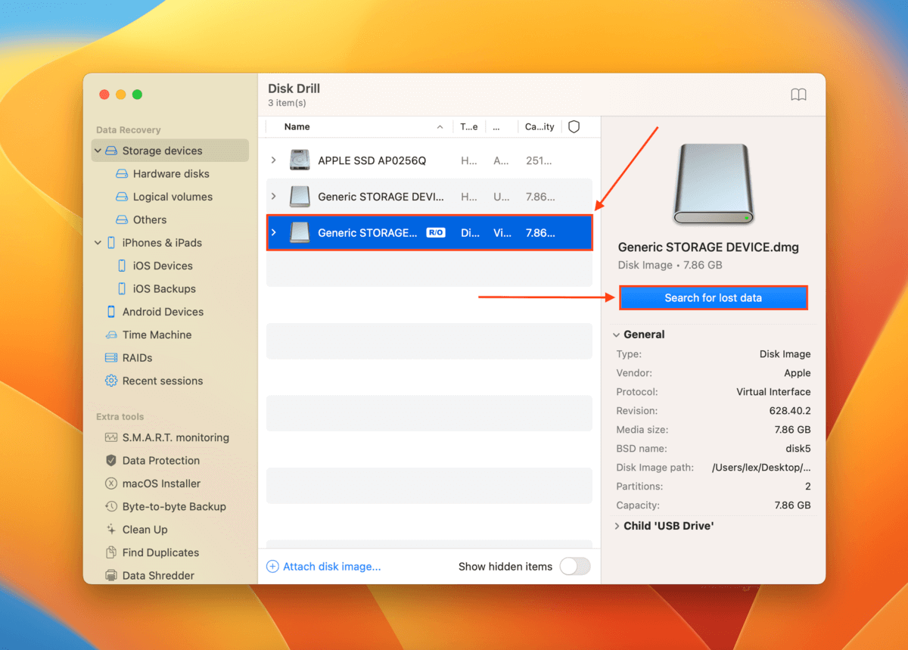This screenshot has width=908, height=650.
Task: Open Byte-to-byte Backup in sidebar
Action: 174,507
